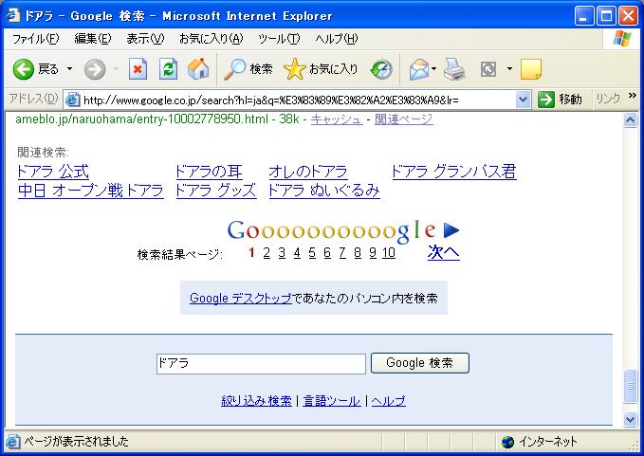The width and height of the screenshot is (644, 456).
Task: Open the ヘルプ(H) menu
Action: click(x=337, y=39)
